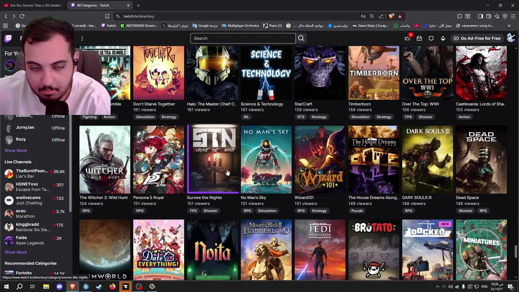The image size is (519, 292).
Task: Click the RTS tag under StarCraft
Action: [301, 117]
